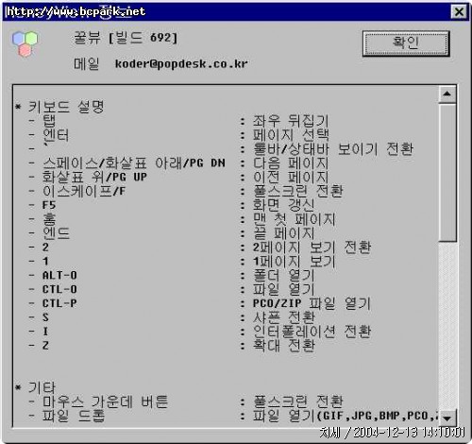The height and width of the screenshot is (444, 472).
Task: Click the scrollbar up arrow
Action: tap(447, 94)
